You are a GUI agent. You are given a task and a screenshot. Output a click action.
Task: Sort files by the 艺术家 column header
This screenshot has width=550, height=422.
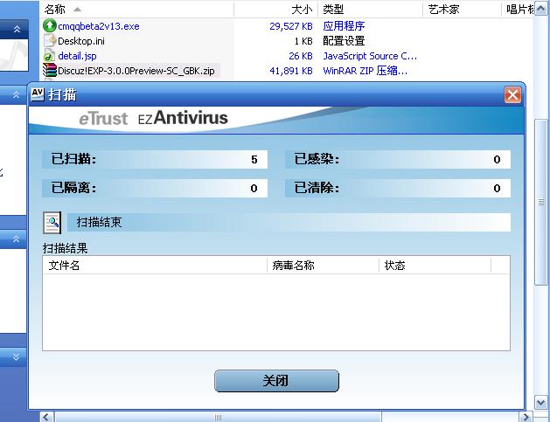click(x=463, y=9)
